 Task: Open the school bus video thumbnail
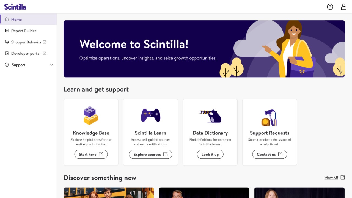click(x=109, y=193)
